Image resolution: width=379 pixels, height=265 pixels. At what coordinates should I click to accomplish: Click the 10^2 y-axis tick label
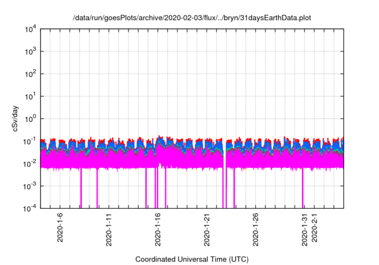[x=31, y=74]
